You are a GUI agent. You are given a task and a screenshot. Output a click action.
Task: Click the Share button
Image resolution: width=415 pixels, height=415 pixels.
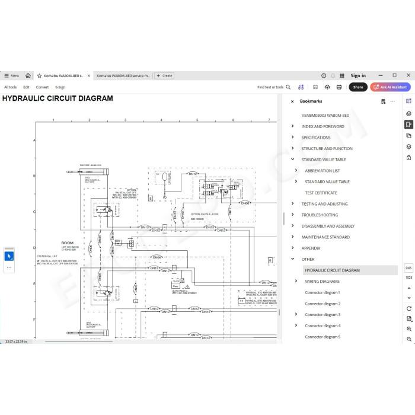pyautogui.click(x=358, y=87)
